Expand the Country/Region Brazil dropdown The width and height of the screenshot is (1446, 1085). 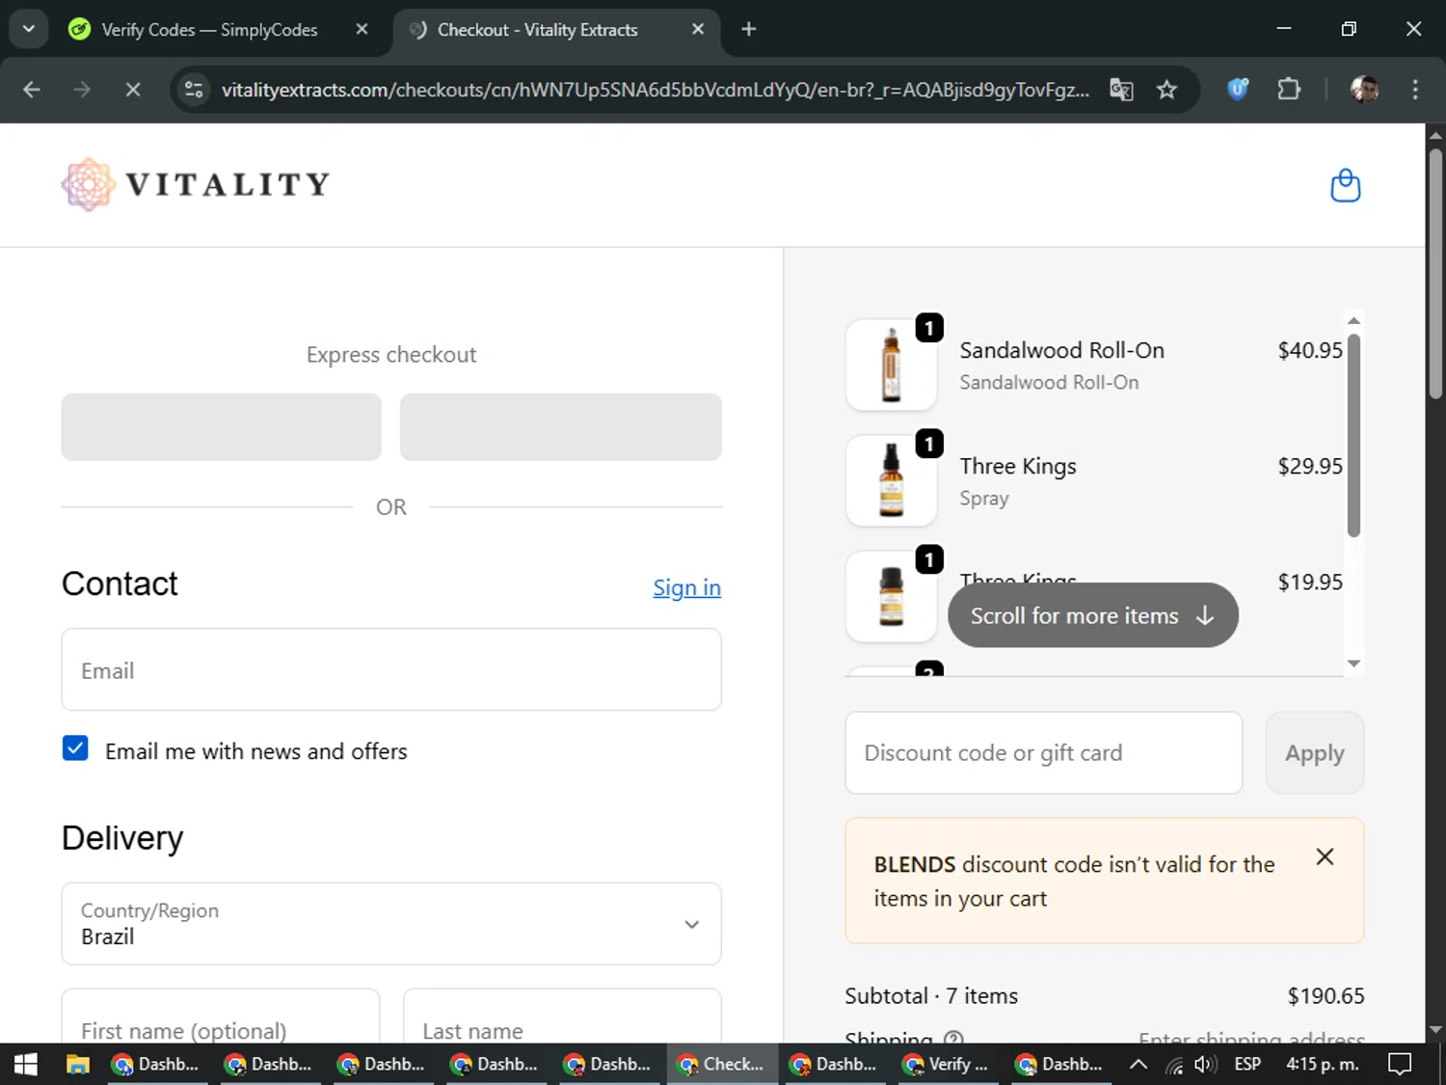[391, 924]
